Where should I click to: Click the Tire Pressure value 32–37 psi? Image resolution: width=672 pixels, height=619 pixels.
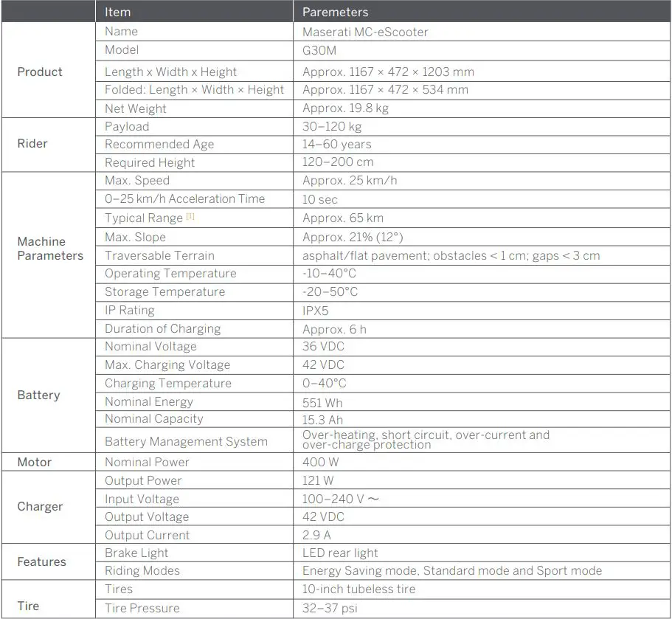[326, 608]
